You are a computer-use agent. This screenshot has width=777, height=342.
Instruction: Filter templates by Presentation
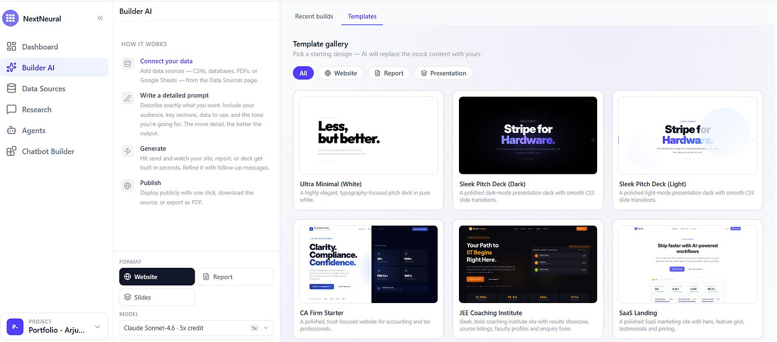443,73
